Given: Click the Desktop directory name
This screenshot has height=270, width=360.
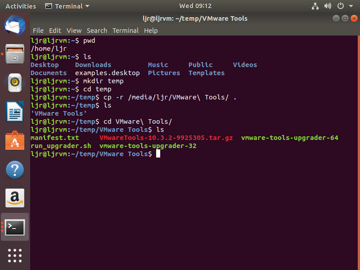Looking at the screenshot, I should click(45, 65).
